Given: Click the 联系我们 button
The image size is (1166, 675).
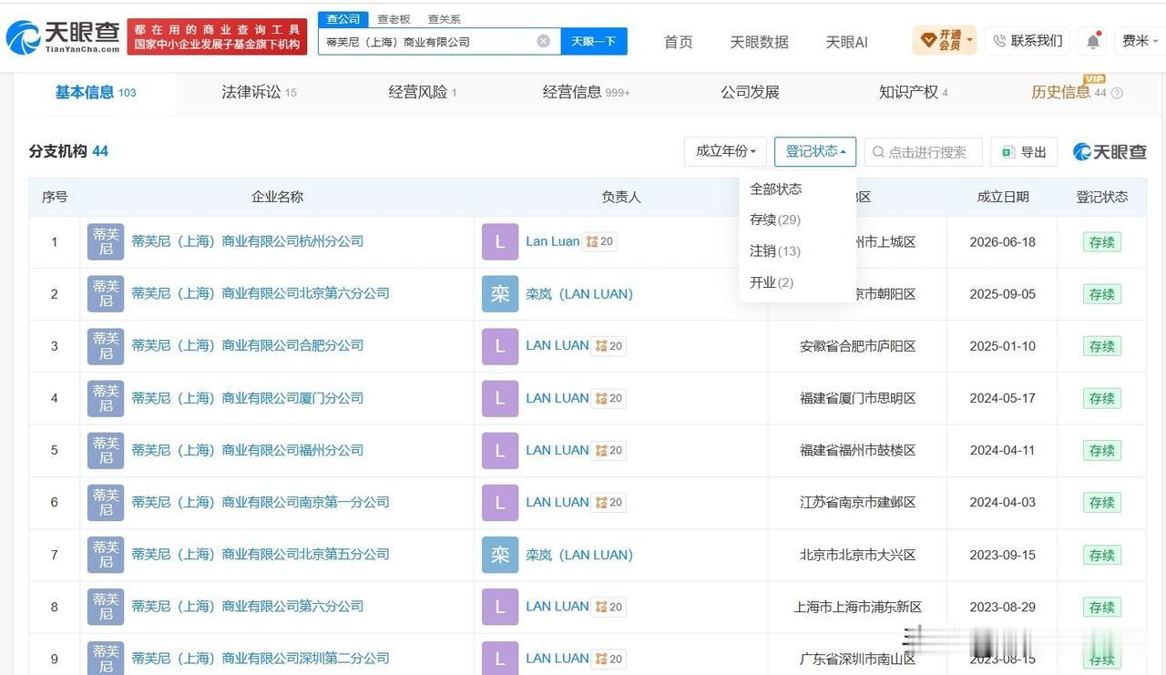Looking at the screenshot, I should pyautogui.click(x=1028, y=41).
